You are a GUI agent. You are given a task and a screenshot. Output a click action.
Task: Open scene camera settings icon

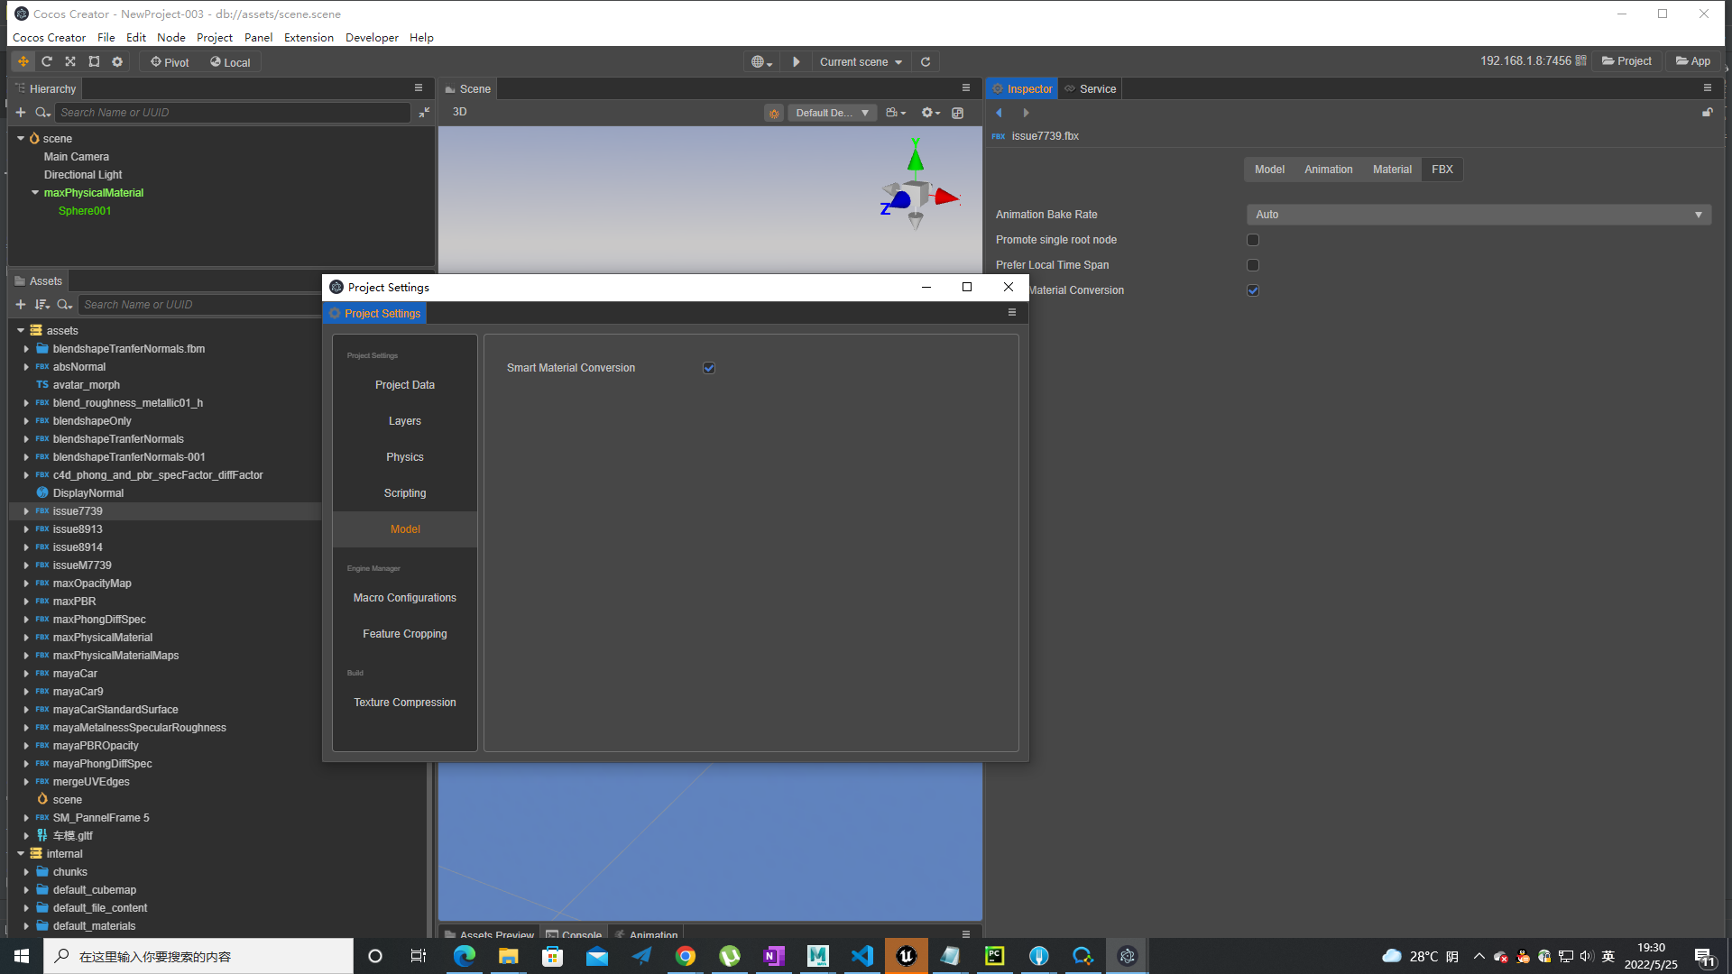click(896, 113)
